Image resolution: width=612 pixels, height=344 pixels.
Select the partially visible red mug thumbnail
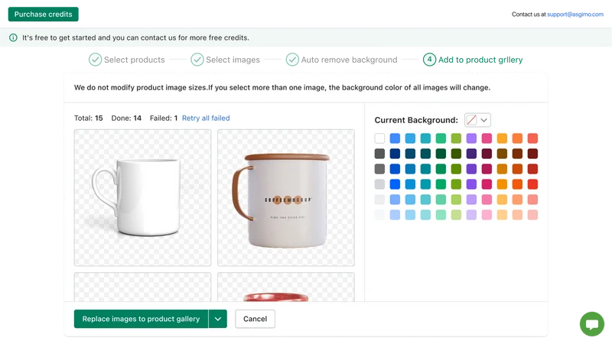(286, 287)
